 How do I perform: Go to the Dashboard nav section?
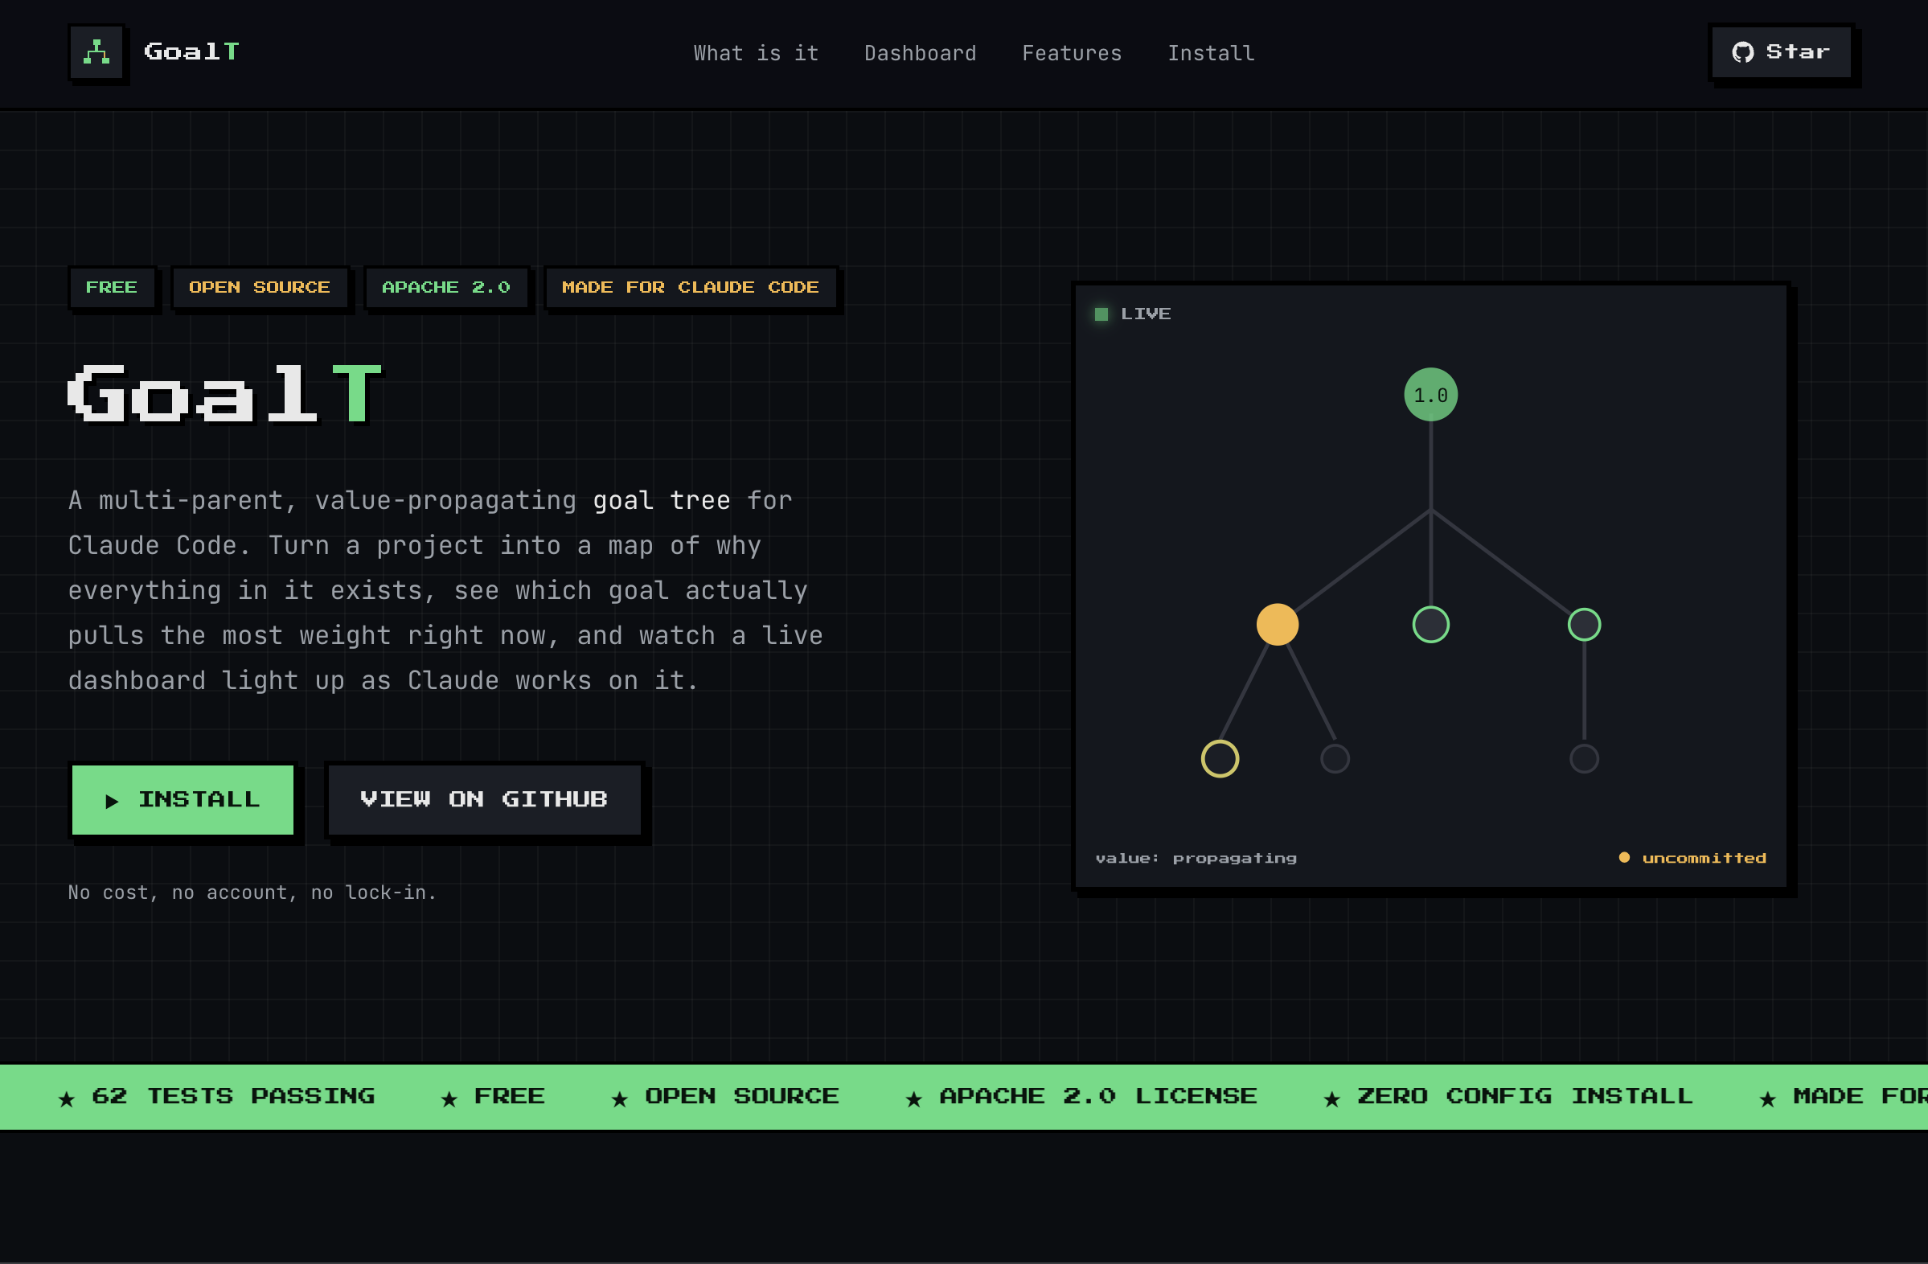click(921, 54)
